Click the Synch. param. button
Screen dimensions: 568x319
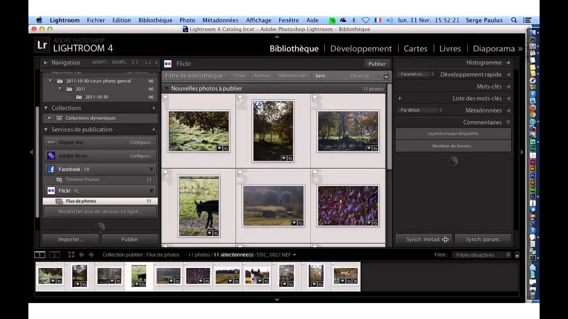483,240
